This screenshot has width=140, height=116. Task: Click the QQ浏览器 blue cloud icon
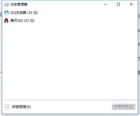click(x=6, y=13)
